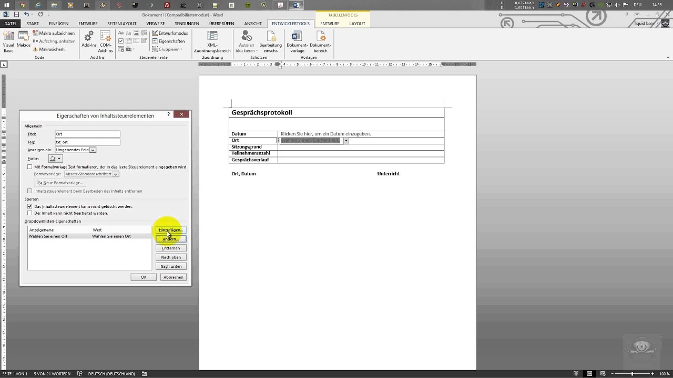This screenshot has height=378, width=673.
Task: Switch to the EINFÜGEN ribbon tab
Action: tap(58, 24)
